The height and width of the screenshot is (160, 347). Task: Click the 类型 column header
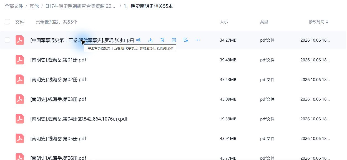[x=264, y=22]
